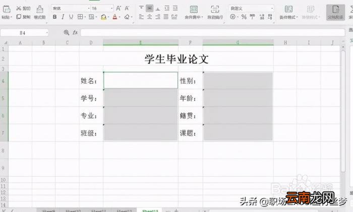The width and height of the screenshot is (353, 212).
Task: Expand the Paste options arrow
Action: [11, 17]
